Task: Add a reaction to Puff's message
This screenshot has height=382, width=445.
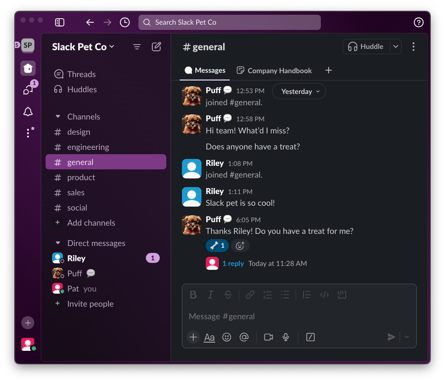Action: (x=240, y=246)
